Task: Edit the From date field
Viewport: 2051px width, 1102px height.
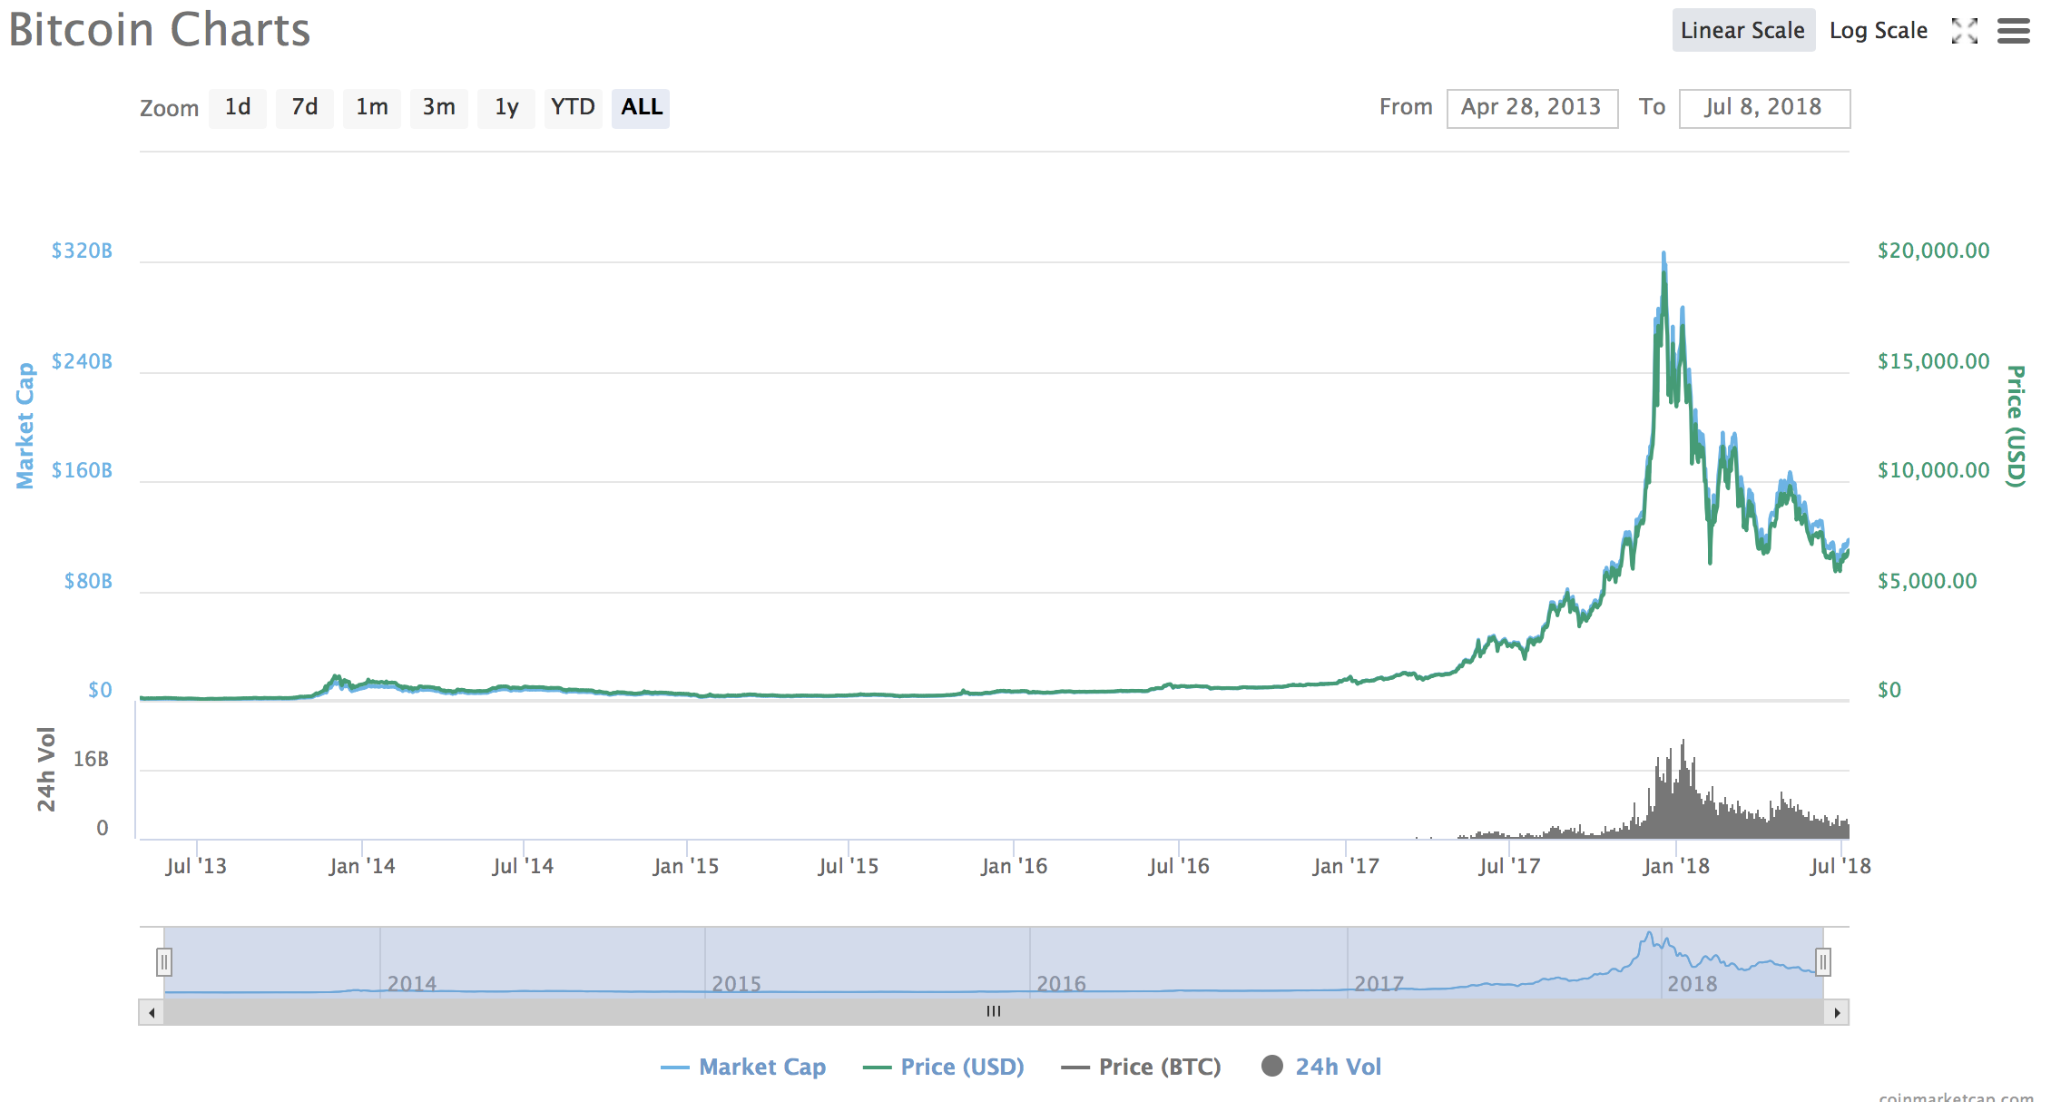Action: click(1532, 108)
